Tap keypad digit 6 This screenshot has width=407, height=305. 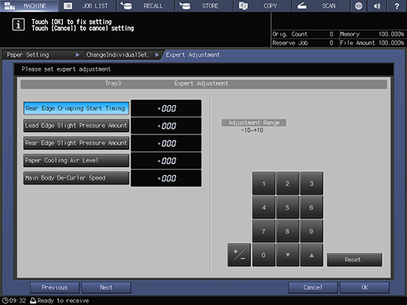[x=311, y=208]
